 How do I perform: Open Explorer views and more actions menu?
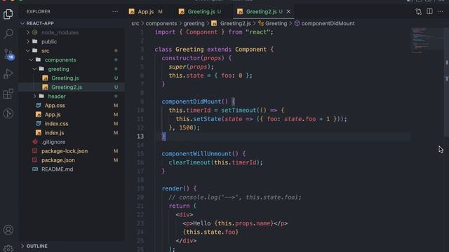115,12
